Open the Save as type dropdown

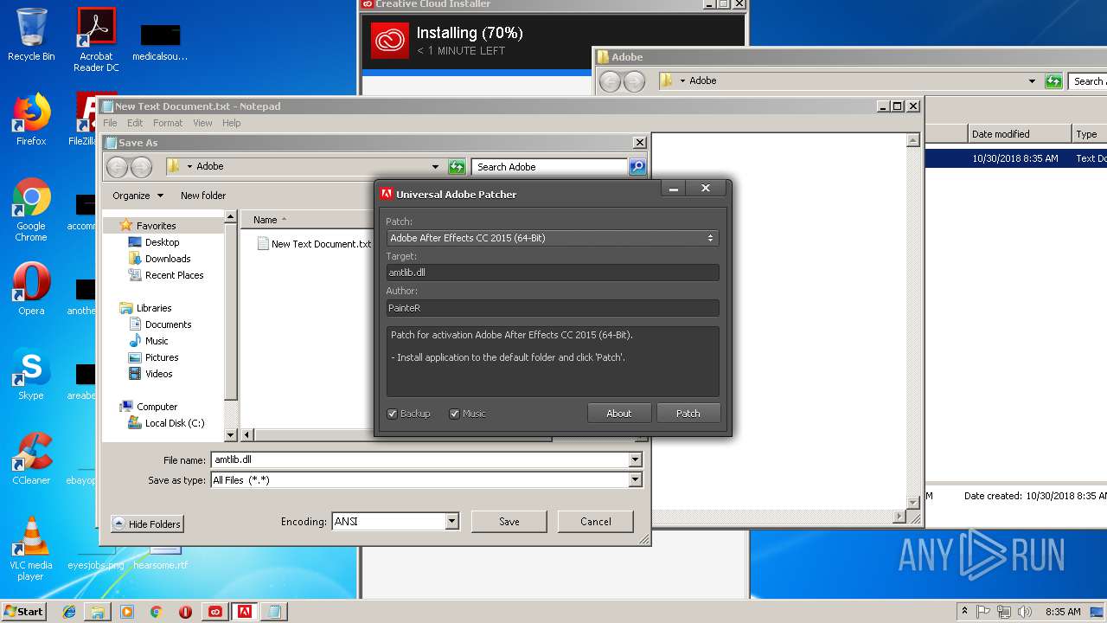click(x=636, y=480)
